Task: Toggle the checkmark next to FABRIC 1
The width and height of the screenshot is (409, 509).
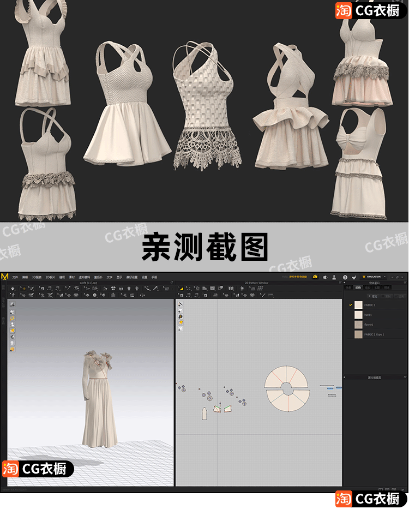Action: pyautogui.click(x=350, y=305)
